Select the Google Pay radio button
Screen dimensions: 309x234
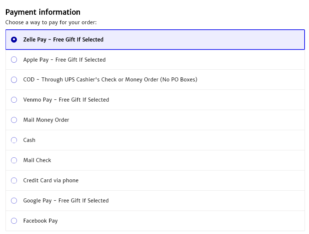(14, 201)
